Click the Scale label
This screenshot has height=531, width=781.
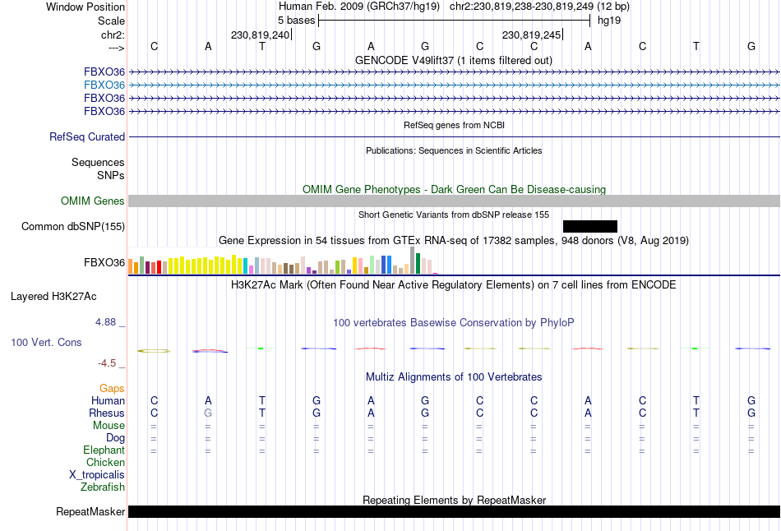point(111,21)
